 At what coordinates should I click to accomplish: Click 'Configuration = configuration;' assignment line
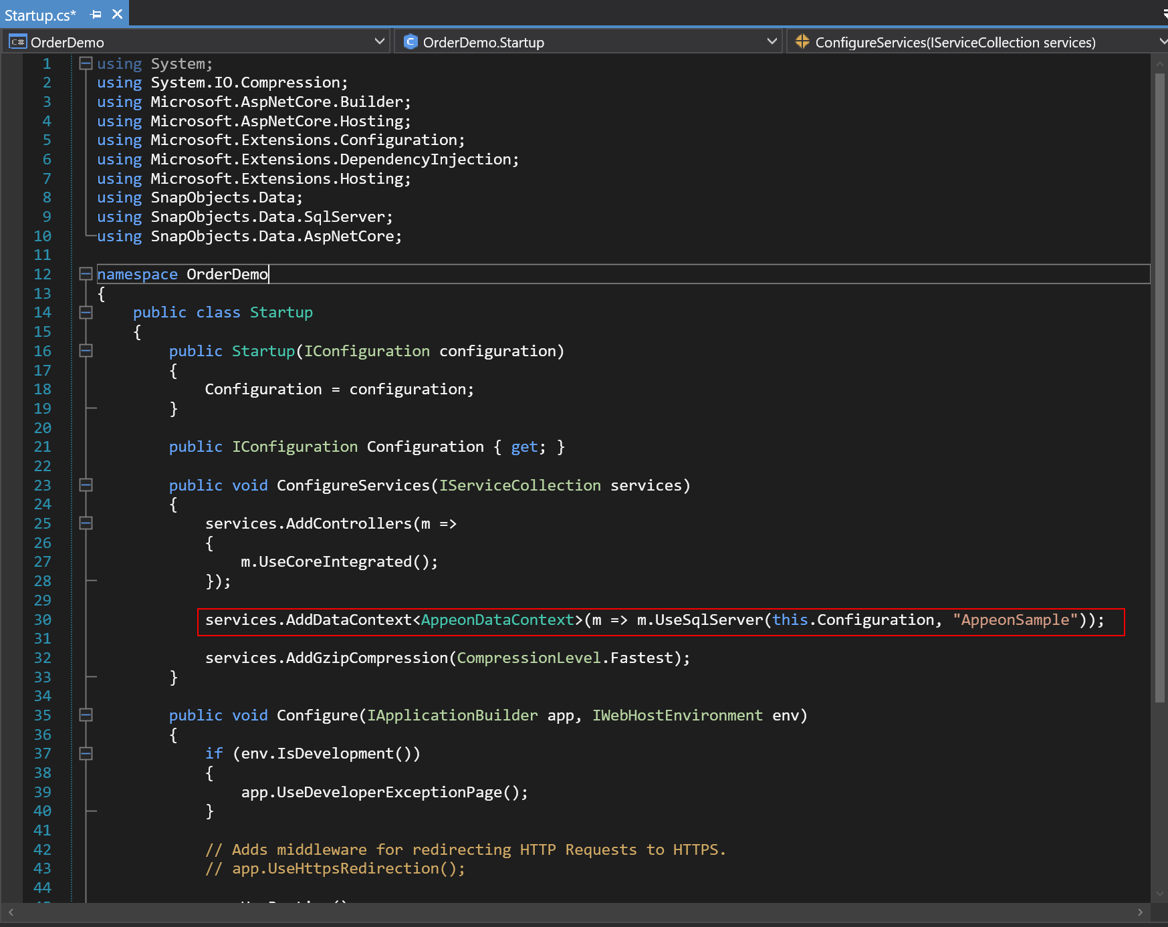coord(340,390)
